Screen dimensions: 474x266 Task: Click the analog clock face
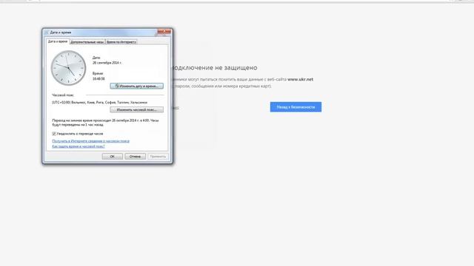click(x=68, y=68)
